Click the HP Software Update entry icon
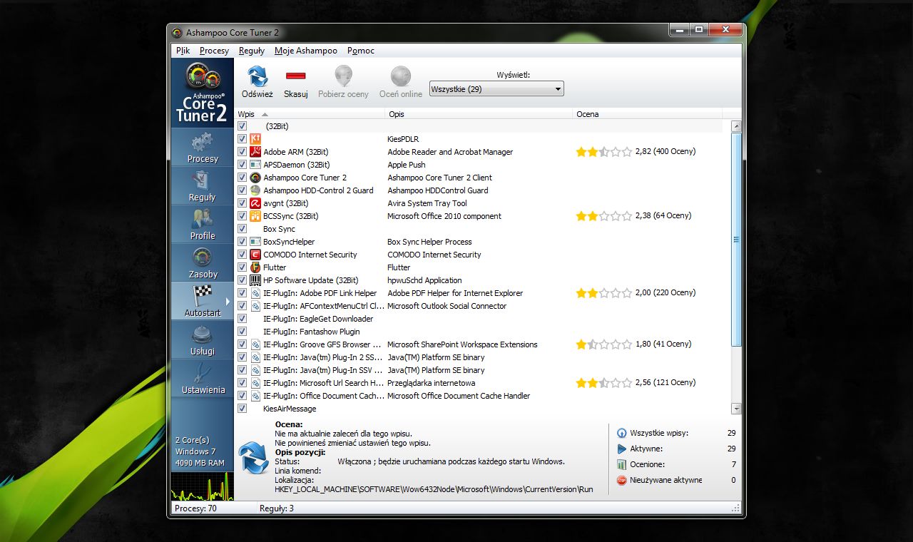 [x=255, y=280]
